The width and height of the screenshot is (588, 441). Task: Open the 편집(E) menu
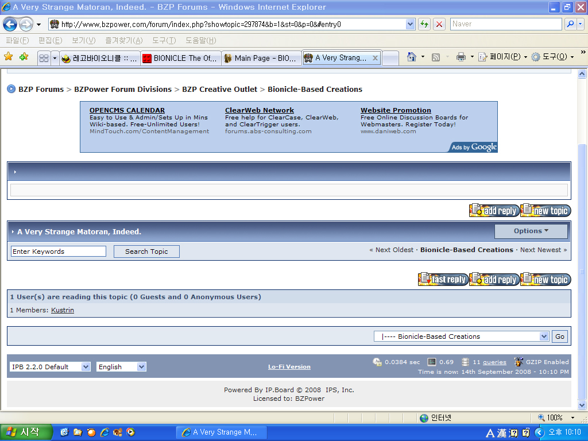(x=51, y=41)
